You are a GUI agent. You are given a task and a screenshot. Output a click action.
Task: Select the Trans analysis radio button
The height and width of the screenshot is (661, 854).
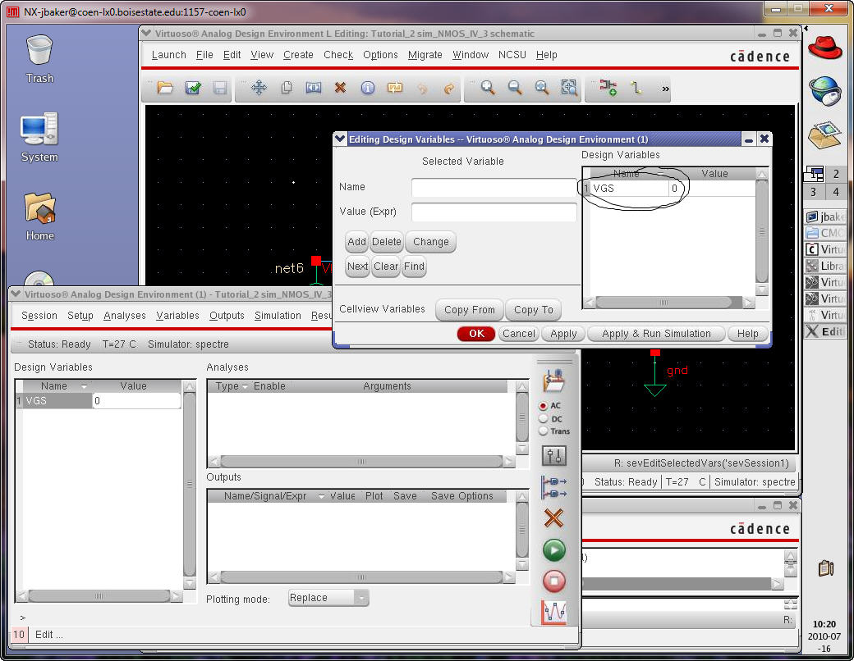pyautogui.click(x=544, y=431)
